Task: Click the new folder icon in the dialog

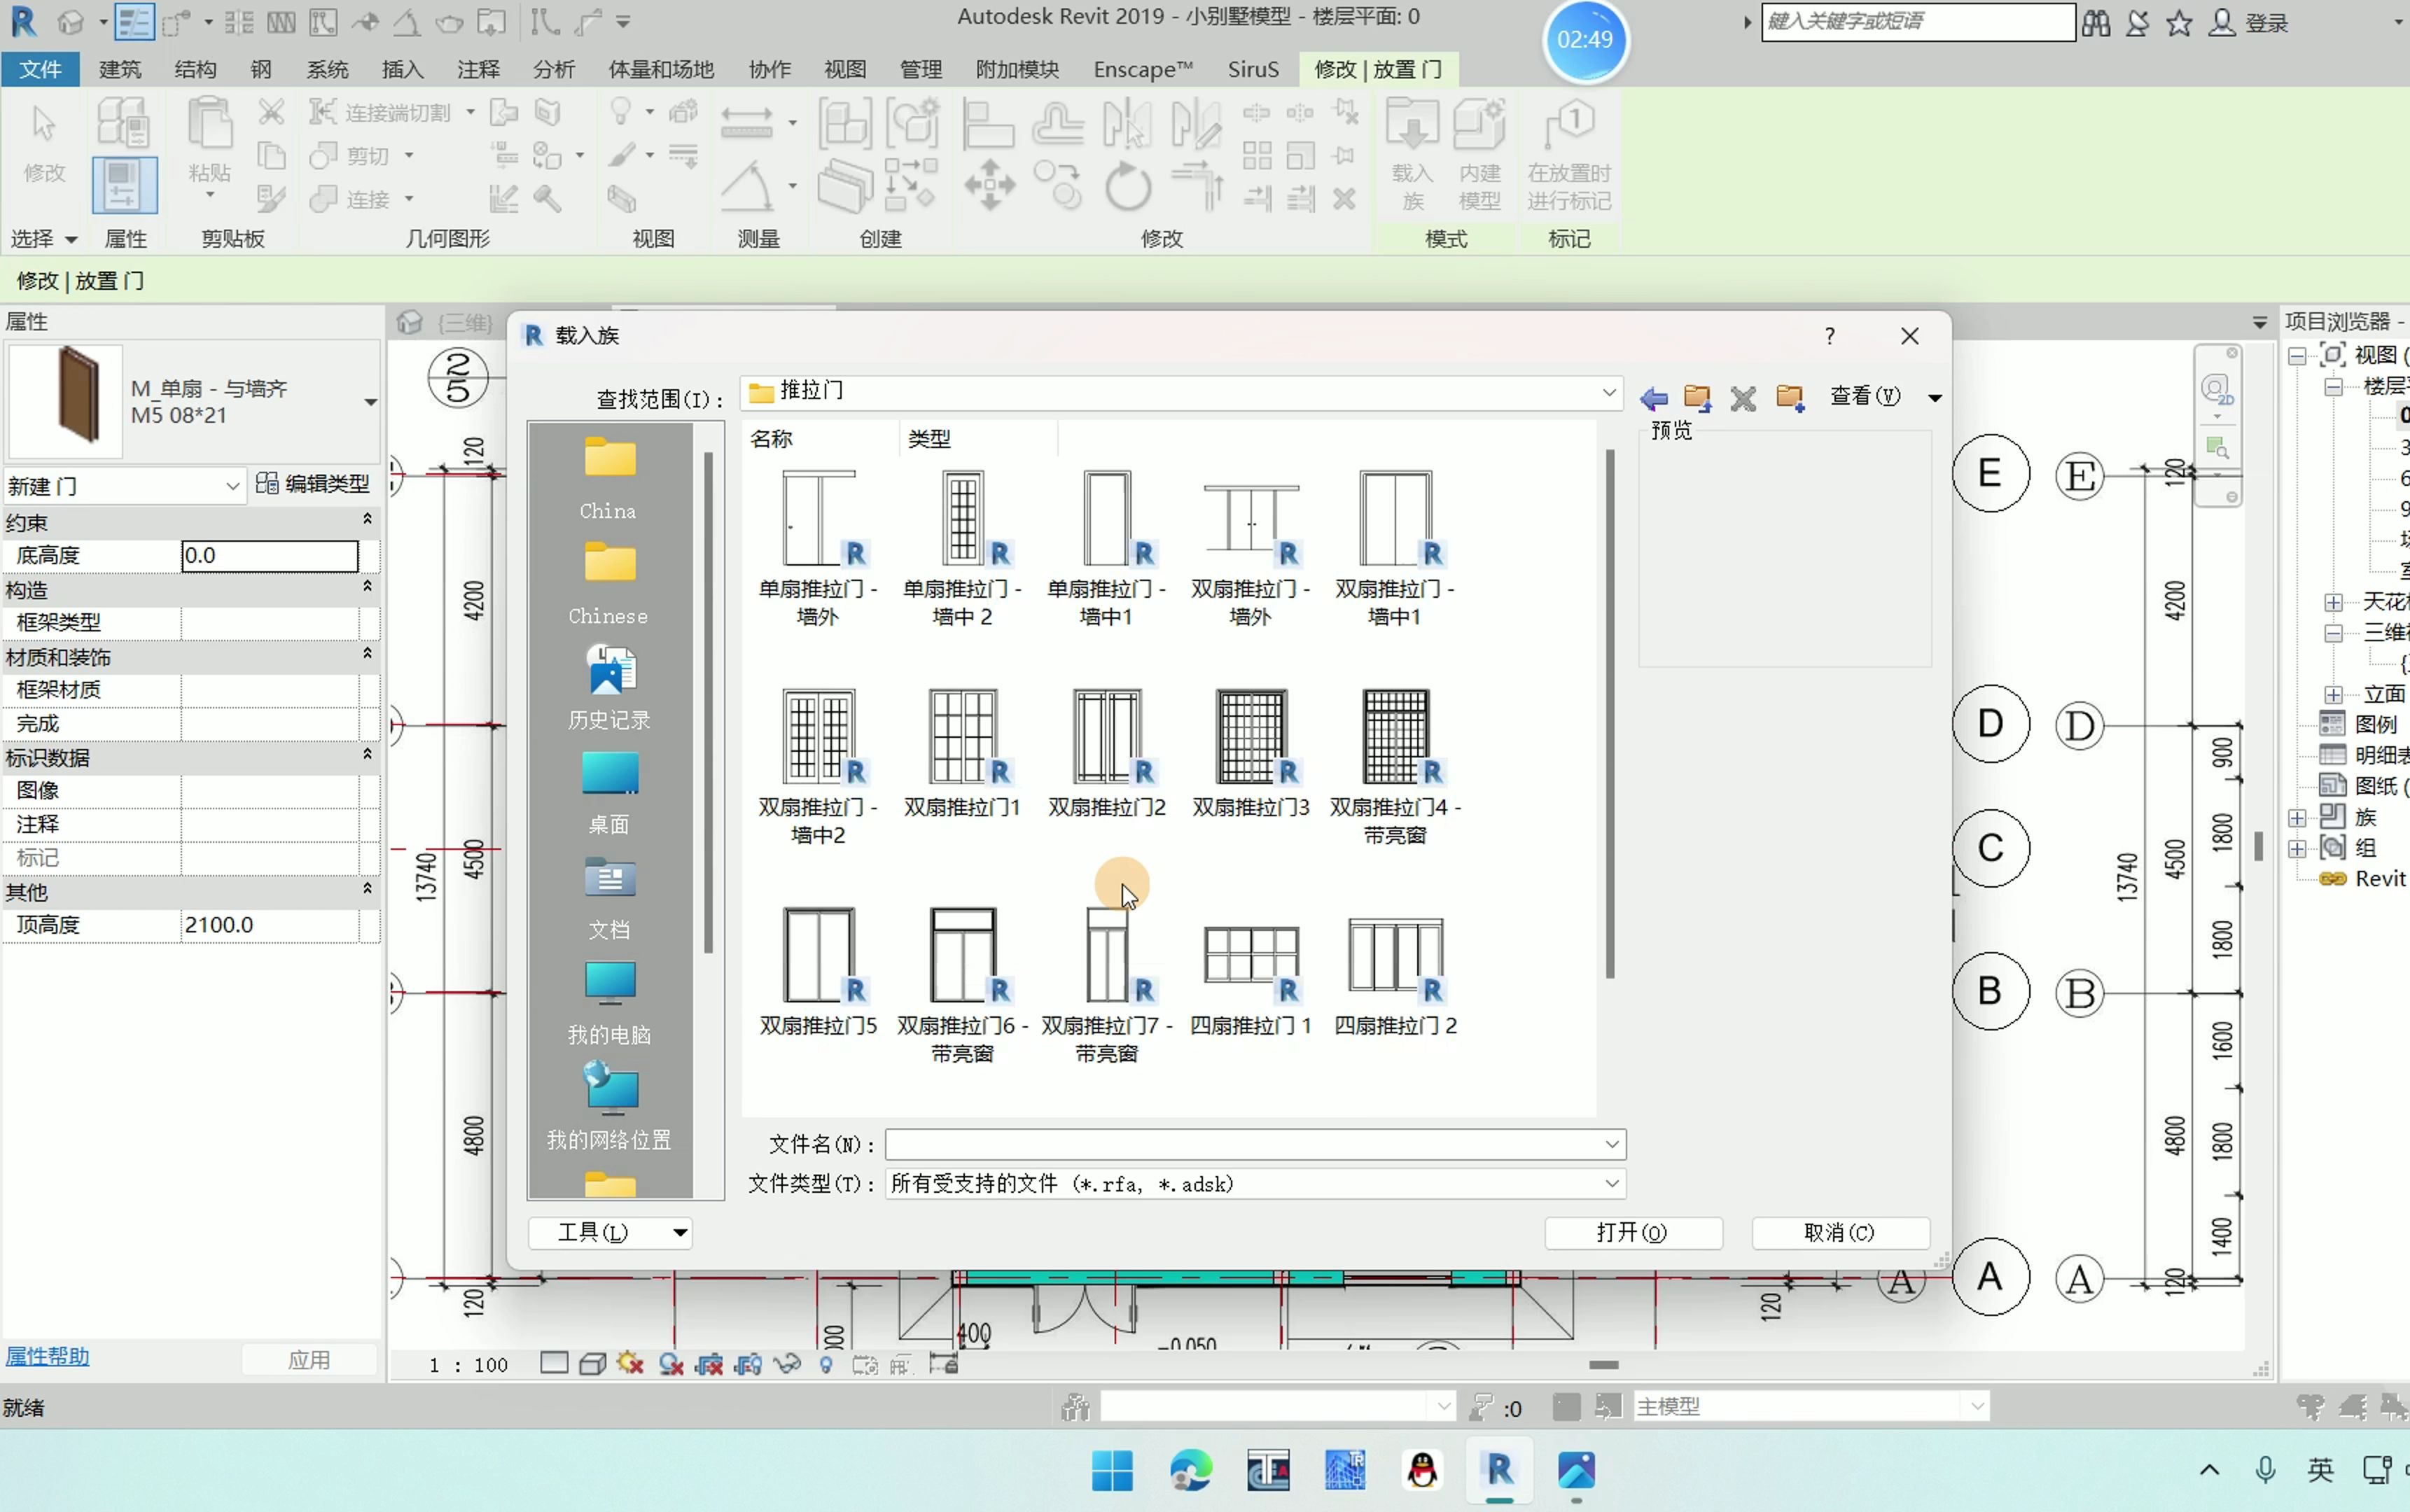Action: tap(1789, 398)
